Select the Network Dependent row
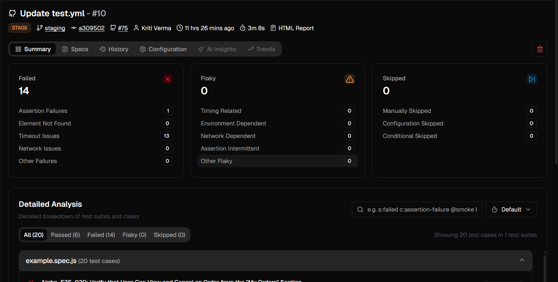Viewport: 558px width, 282px height. coord(278,136)
